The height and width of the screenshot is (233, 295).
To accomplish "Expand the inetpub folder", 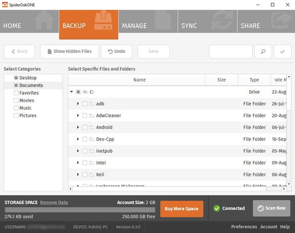I will click(78, 151).
